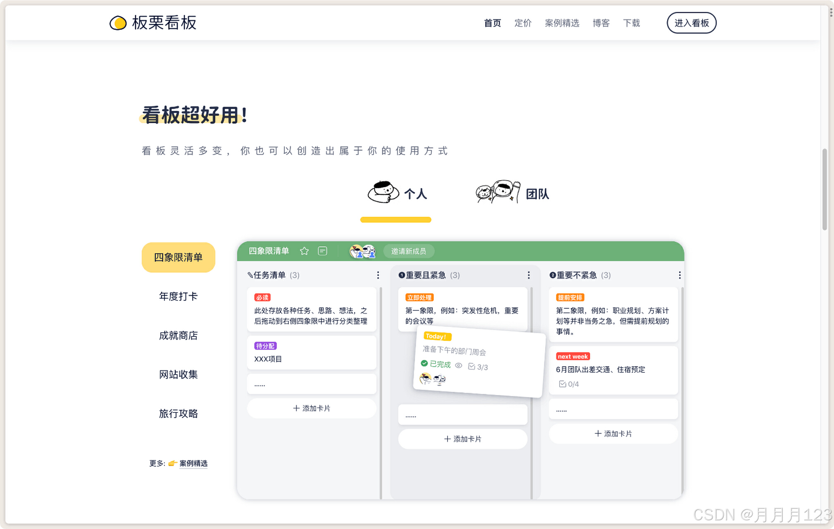Screen dimensions: 834x529
Task: Toggle the eye watch icon on card
Action: tap(458, 365)
